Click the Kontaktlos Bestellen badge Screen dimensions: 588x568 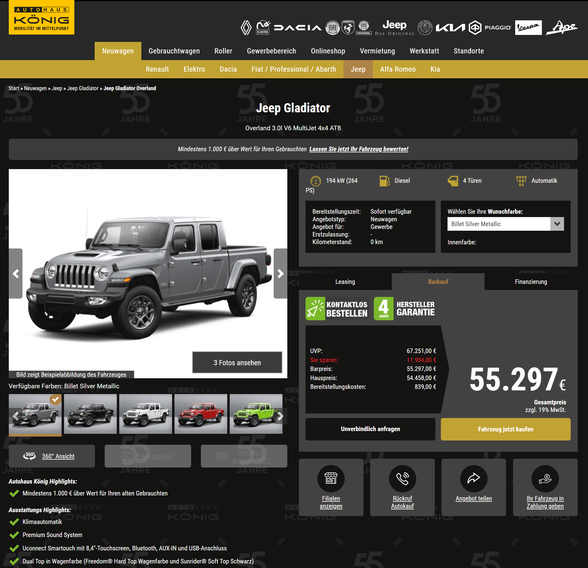point(337,308)
